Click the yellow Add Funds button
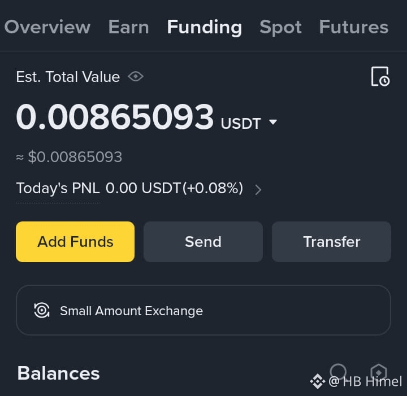Image resolution: width=407 pixels, height=396 pixels. (x=75, y=242)
